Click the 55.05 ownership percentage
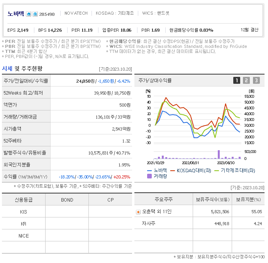 (x=256, y=212)
